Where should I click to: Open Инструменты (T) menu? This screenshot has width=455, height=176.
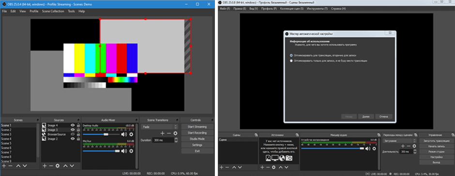pyautogui.click(x=318, y=9)
